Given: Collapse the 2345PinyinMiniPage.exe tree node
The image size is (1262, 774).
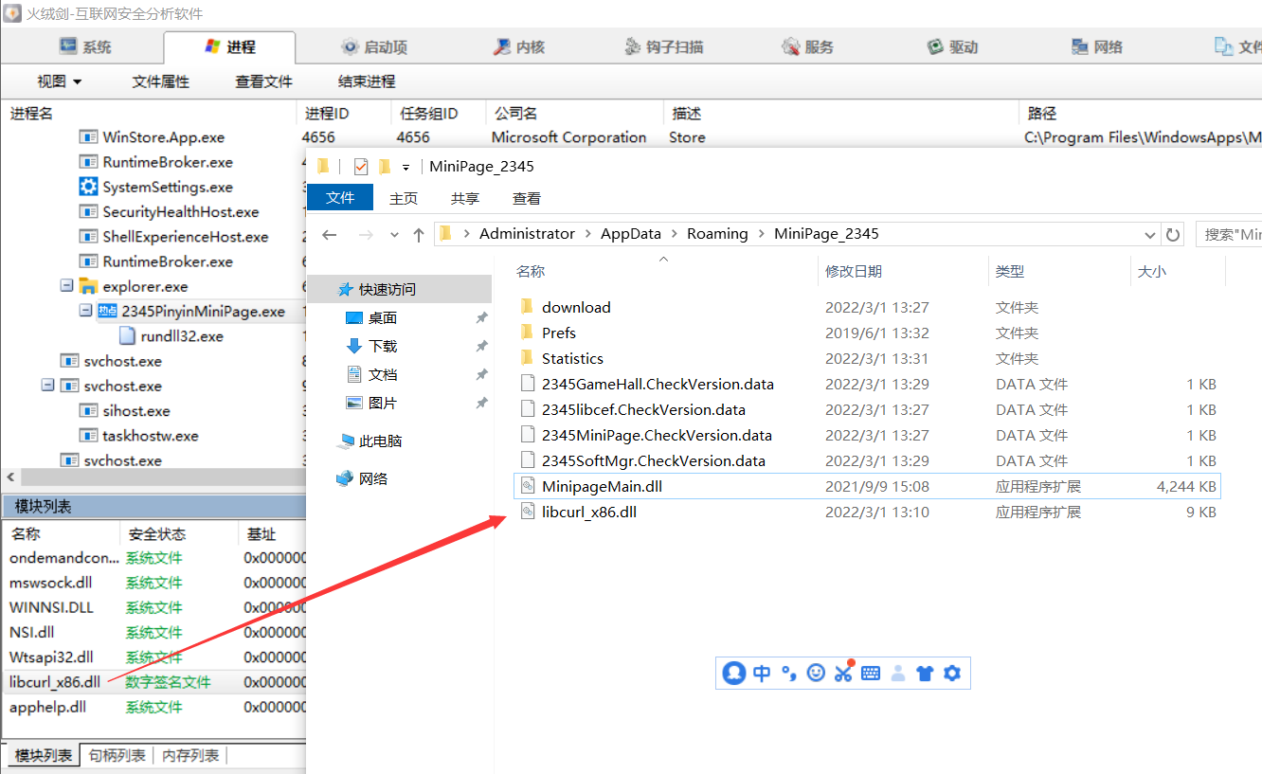Looking at the screenshot, I should click(85, 311).
